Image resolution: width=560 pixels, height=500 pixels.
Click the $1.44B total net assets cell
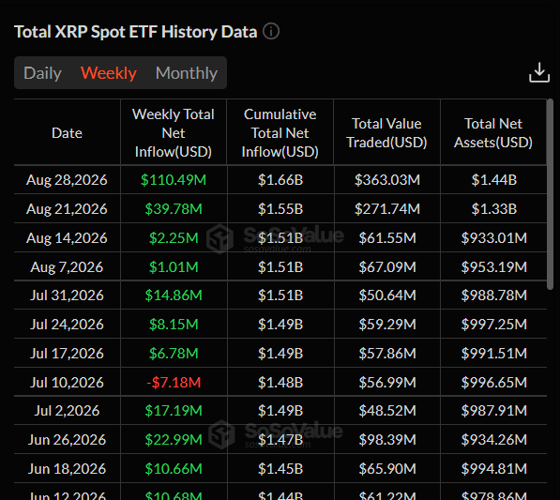click(494, 179)
